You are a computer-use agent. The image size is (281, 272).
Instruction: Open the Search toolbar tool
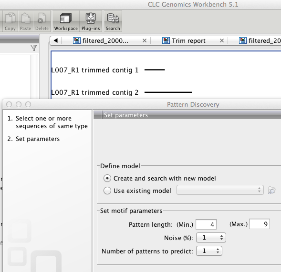pyautogui.click(x=113, y=21)
